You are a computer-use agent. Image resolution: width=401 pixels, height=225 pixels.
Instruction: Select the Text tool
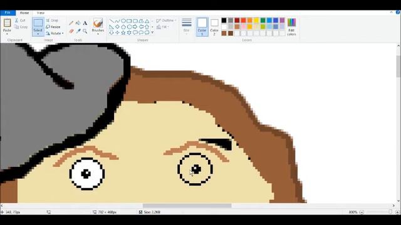(x=85, y=23)
